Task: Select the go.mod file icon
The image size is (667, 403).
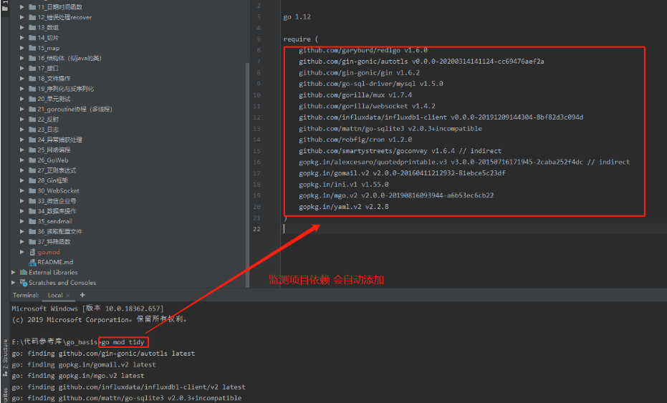Action: 32,252
